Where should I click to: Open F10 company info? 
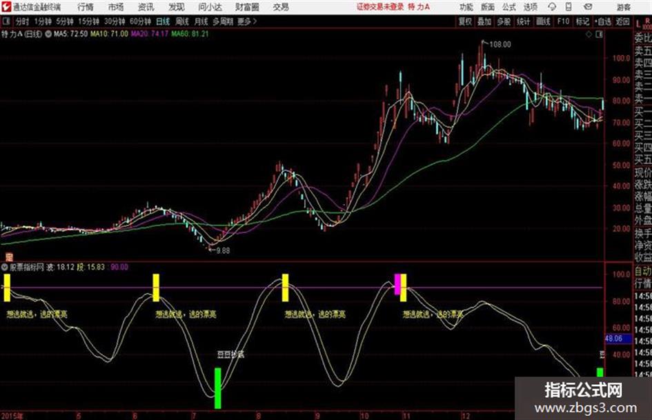563,21
